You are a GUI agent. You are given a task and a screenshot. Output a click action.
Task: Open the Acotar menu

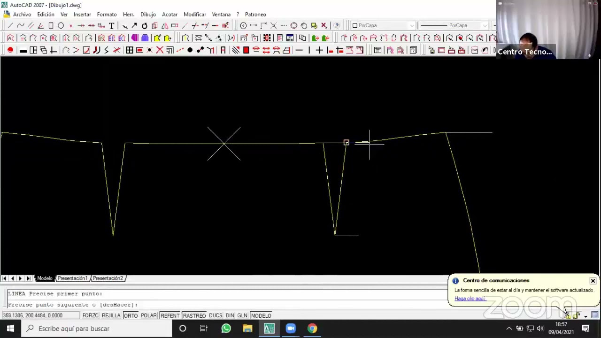[170, 15]
